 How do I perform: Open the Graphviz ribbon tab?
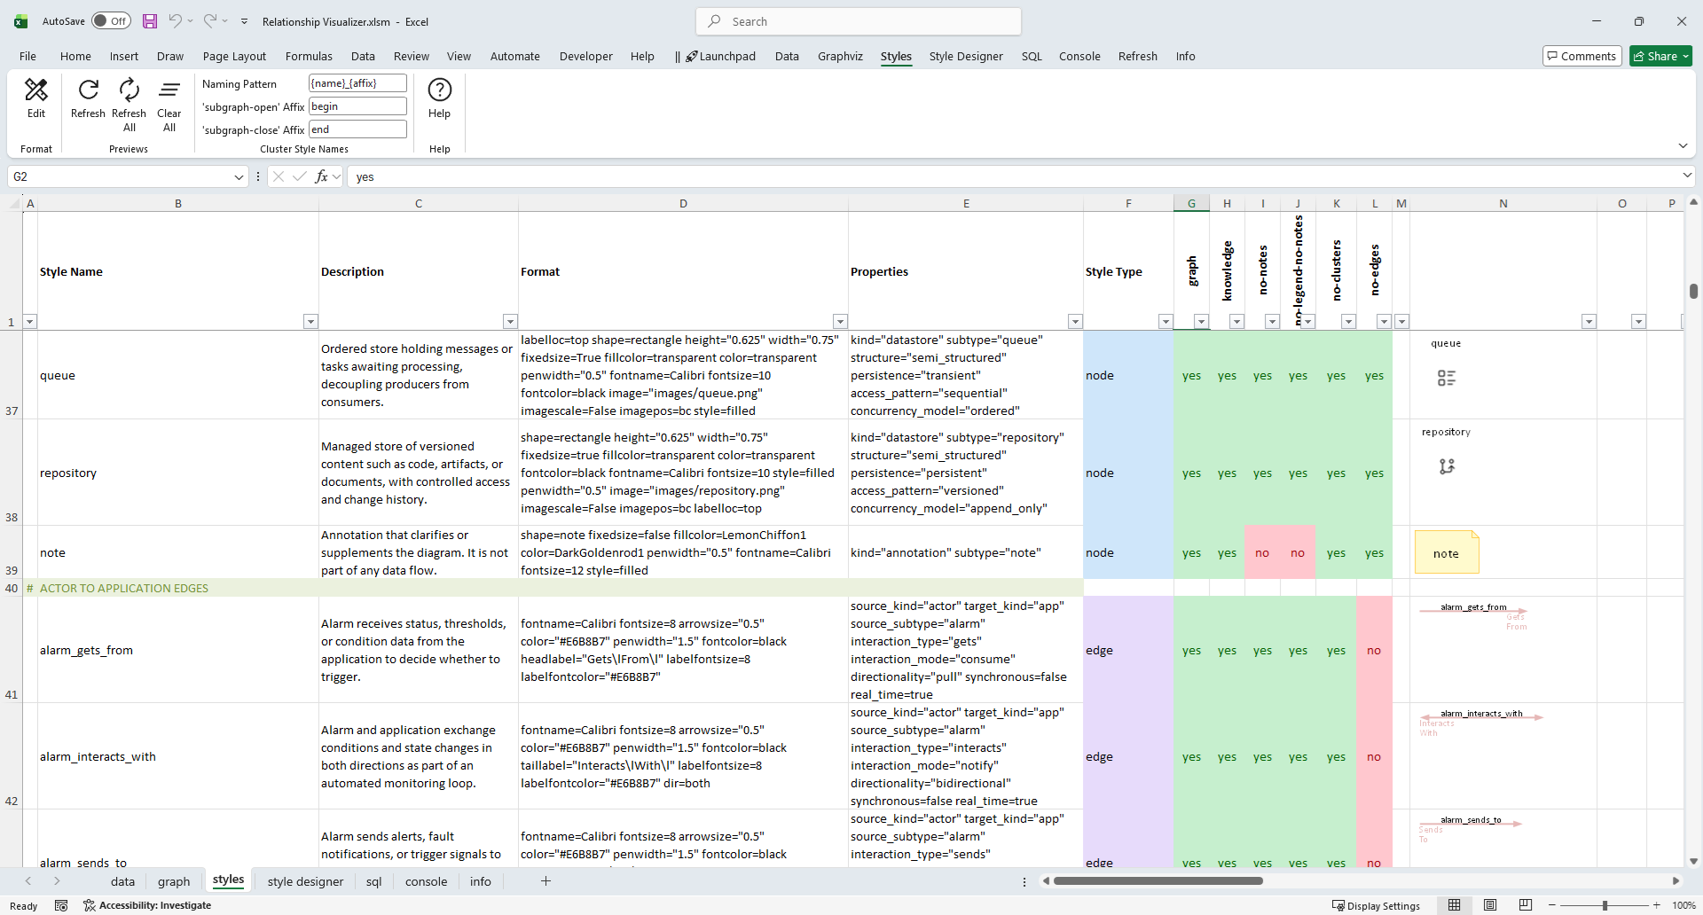click(840, 56)
